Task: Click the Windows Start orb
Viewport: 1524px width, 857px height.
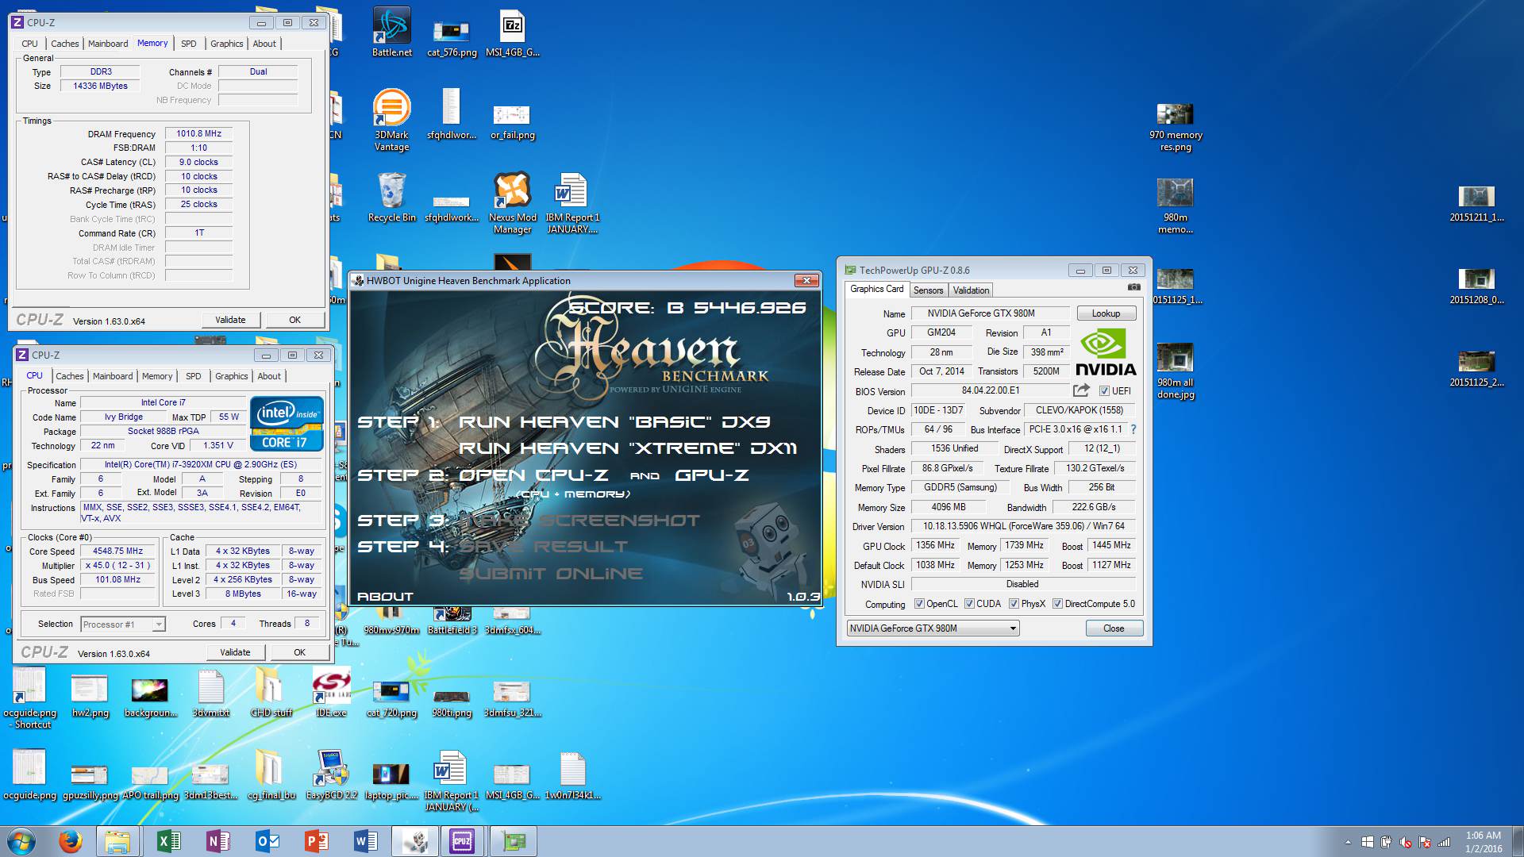Action: [21, 841]
